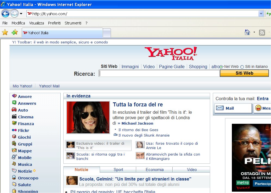Open the Strumenti menu
Viewport: 271px width, 193px height.
[73, 23]
